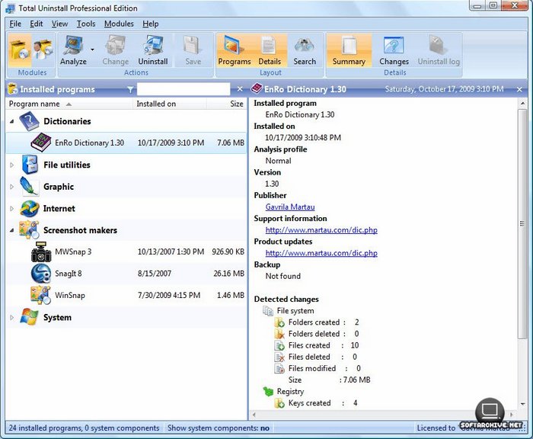533x439 pixels.
Task: Toggle the Details layout button
Action: [270, 50]
